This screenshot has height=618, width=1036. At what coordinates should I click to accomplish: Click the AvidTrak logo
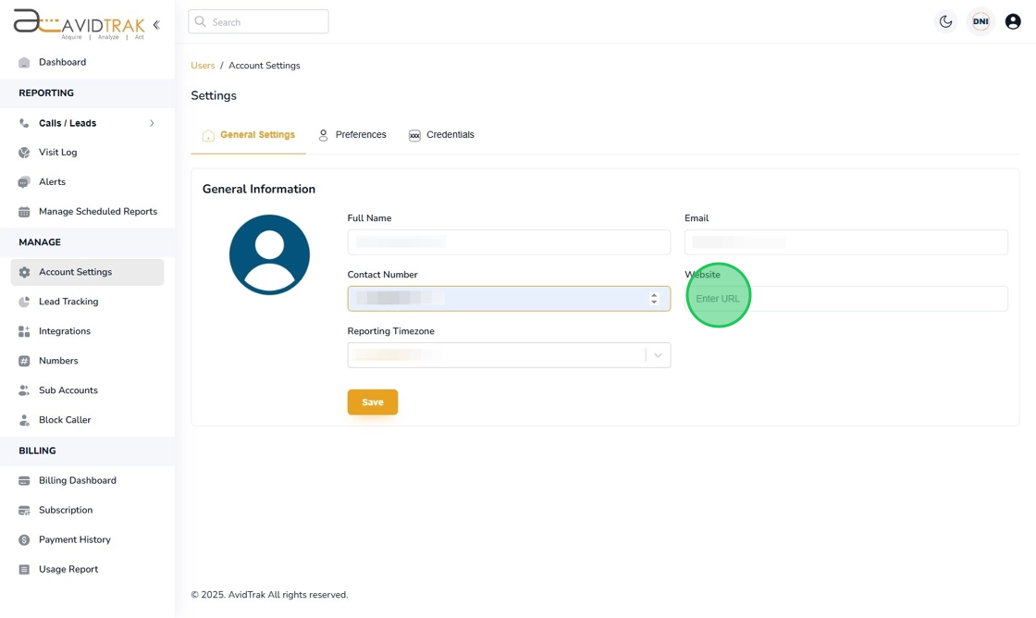pyautogui.click(x=80, y=24)
